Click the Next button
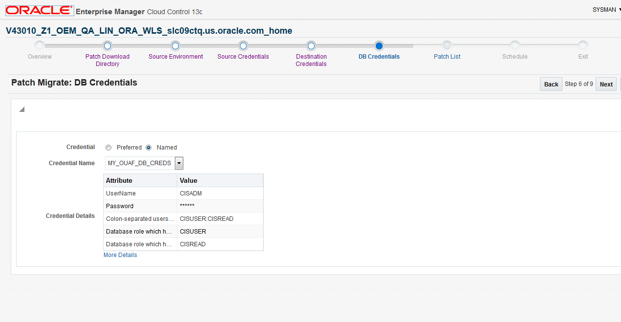The image size is (621, 322). click(x=606, y=84)
